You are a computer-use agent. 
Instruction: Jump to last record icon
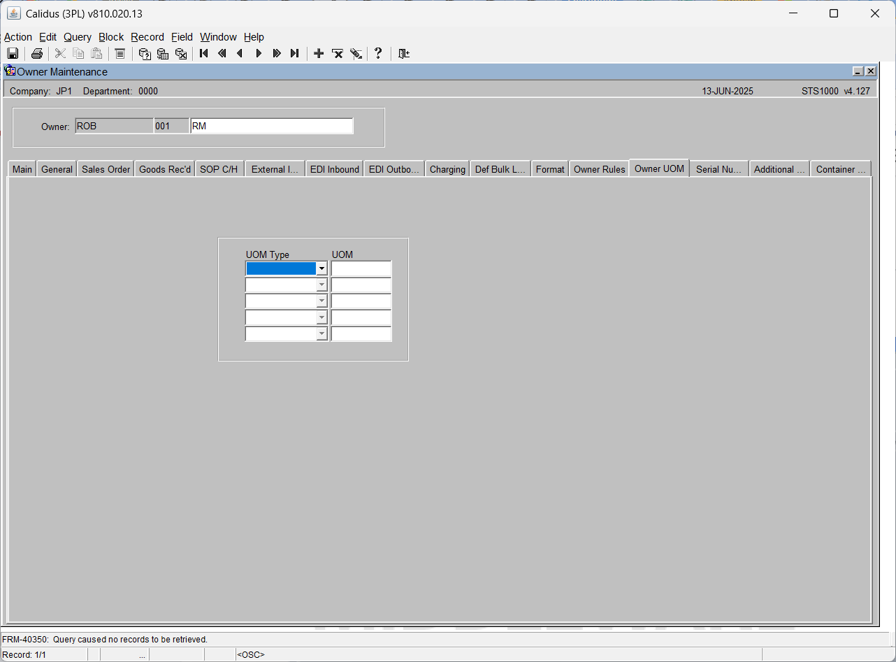pos(295,53)
